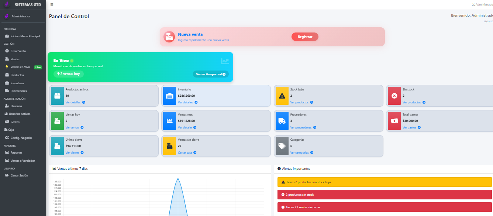Click the truck icon on the Proveedores card
The width and height of the screenshot is (493, 216).
pyautogui.click(x=282, y=121)
